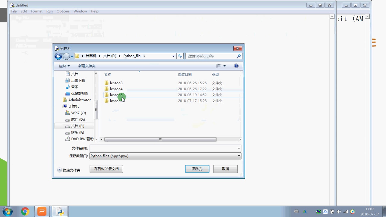Open the Options menu in the Untitled window

click(x=63, y=11)
